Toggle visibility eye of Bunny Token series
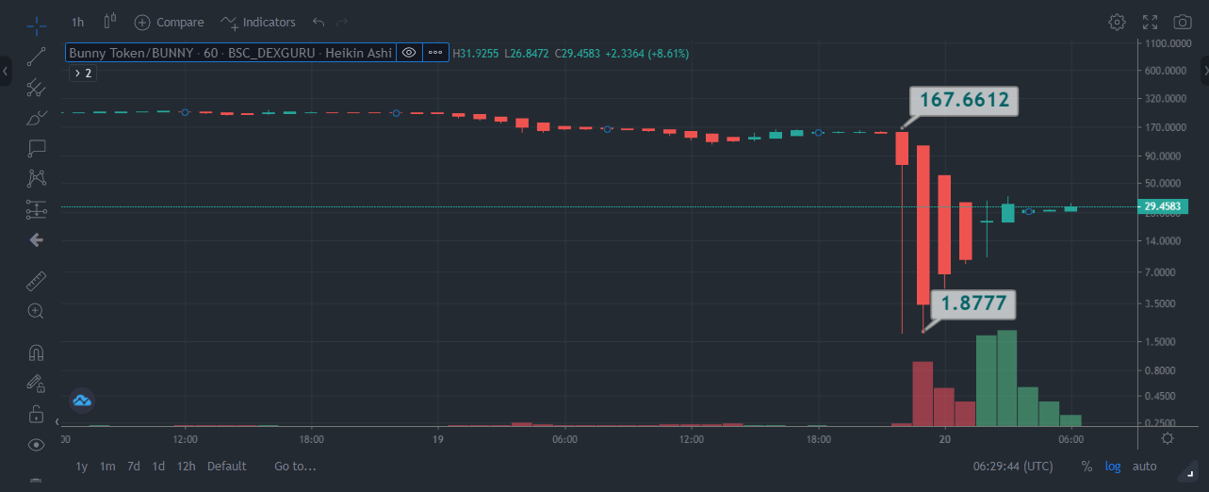Image resolution: width=1209 pixels, height=492 pixels. pyautogui.click(x=409, y=53)
